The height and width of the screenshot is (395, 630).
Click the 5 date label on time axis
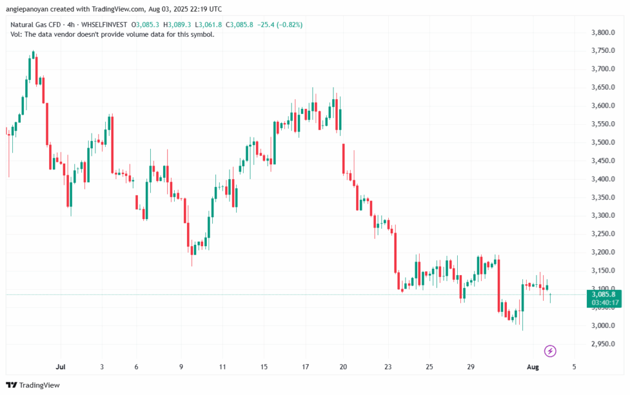pyautogui.click(x=574, y=367)
